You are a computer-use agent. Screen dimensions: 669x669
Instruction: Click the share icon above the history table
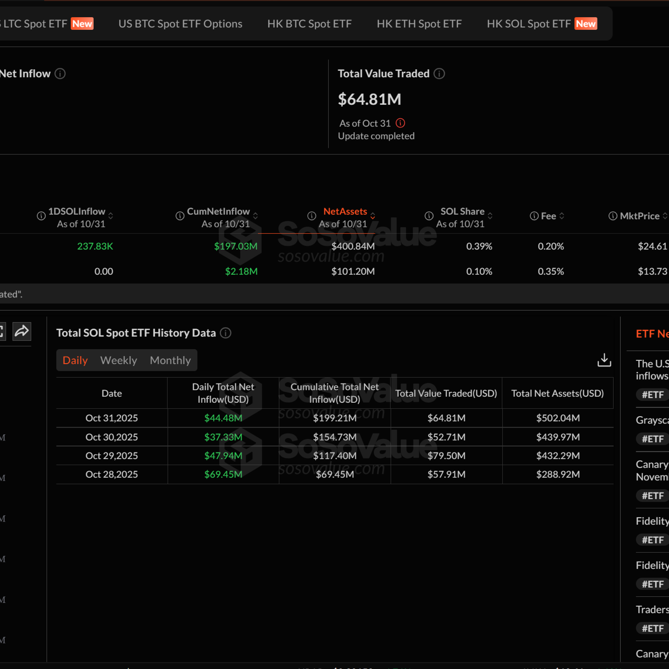(21, 331)
